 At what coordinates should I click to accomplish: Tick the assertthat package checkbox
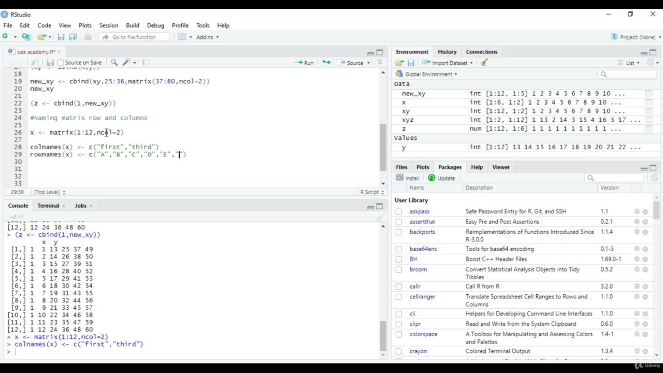(399, 222)
